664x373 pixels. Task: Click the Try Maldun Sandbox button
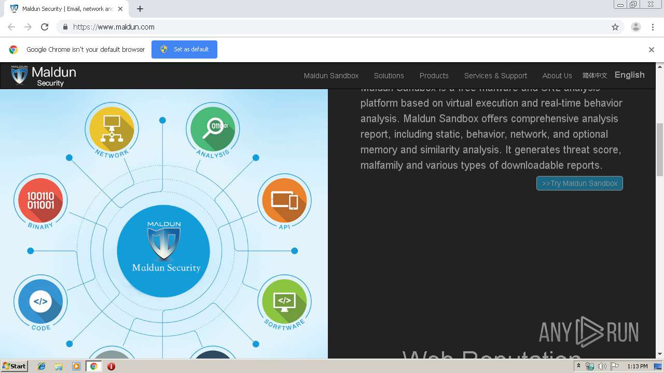[579, 183]
